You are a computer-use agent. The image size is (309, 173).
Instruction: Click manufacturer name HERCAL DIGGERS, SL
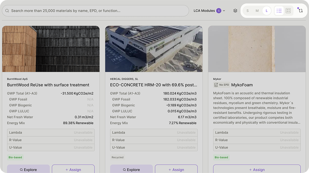click(124, 79)
